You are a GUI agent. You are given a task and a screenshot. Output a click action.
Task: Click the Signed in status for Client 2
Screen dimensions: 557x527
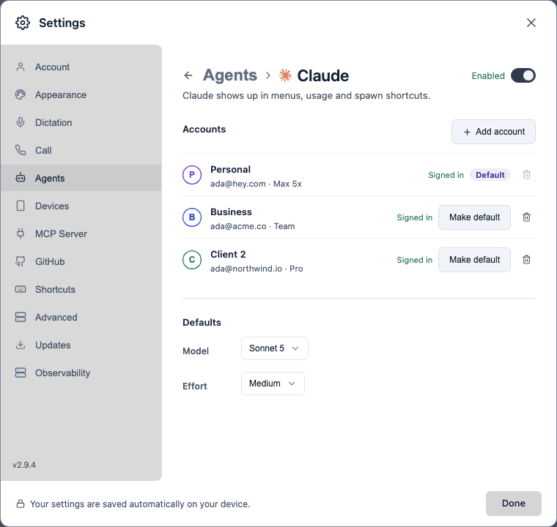tap(414, 260)
